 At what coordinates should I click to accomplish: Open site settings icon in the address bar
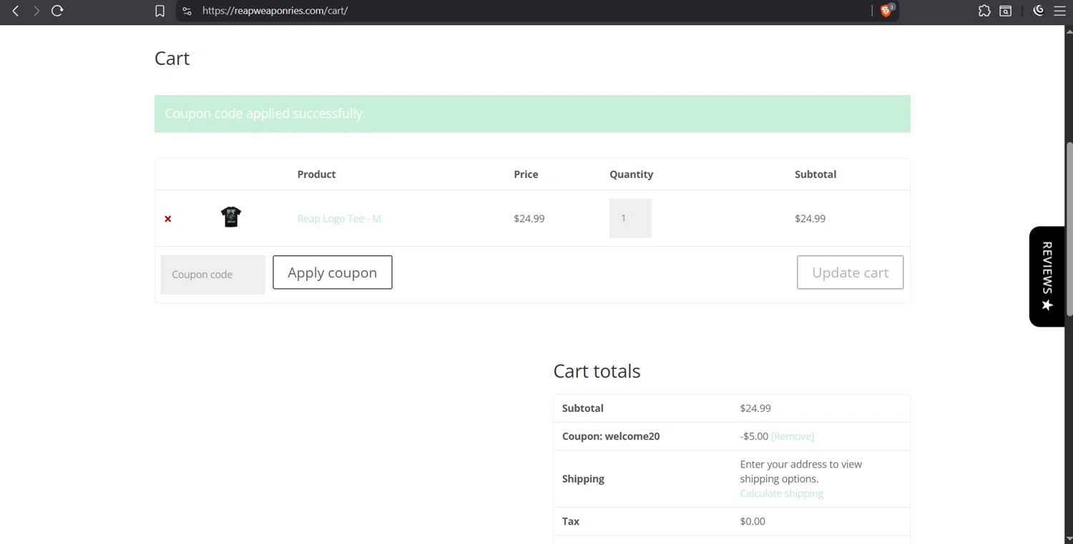coord(187,11)
